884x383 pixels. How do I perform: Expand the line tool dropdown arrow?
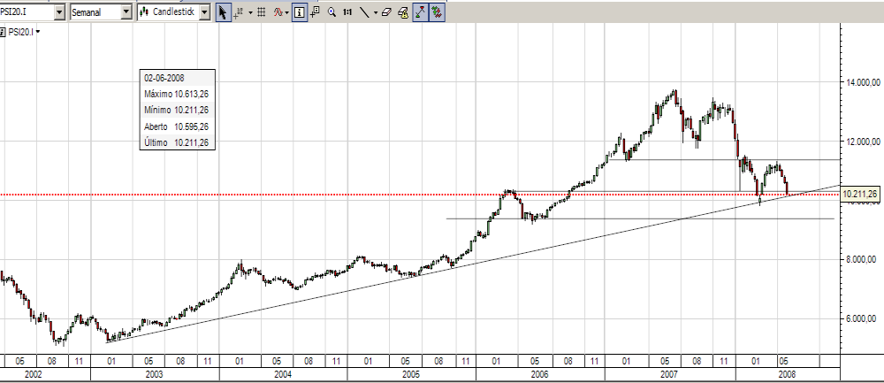tap(376, 12)
